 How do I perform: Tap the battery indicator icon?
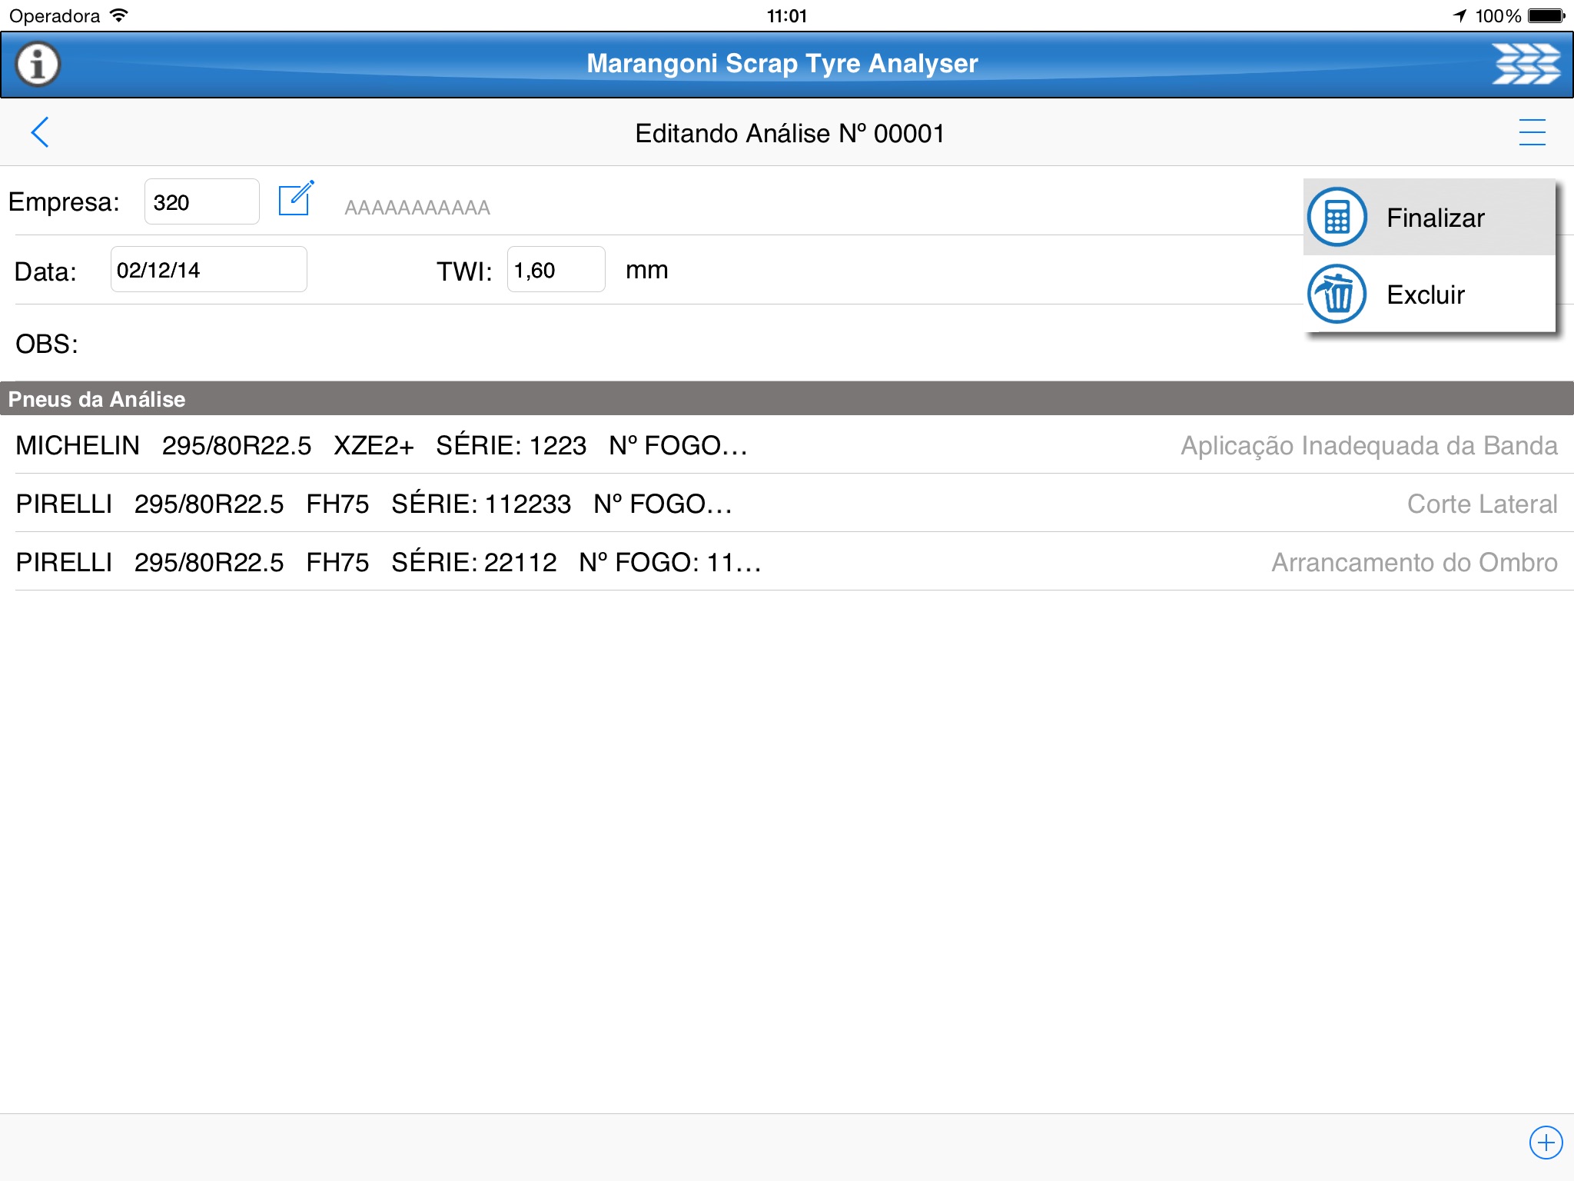click(x=1546, y=15)
